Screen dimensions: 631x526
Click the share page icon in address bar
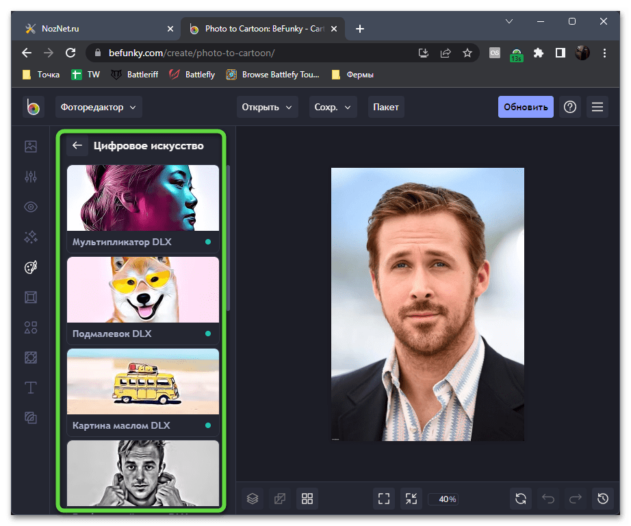point(446,53)
